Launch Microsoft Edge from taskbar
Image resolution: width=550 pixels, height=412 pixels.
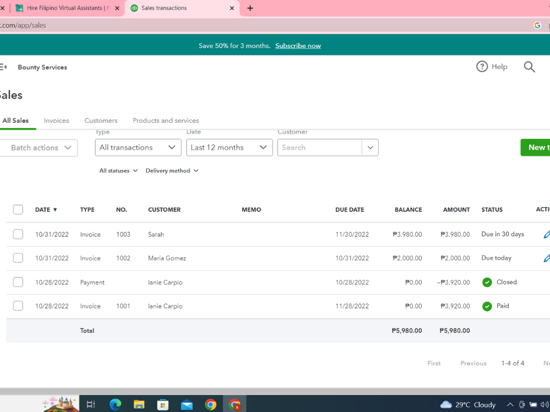click(x=115, y=404)
